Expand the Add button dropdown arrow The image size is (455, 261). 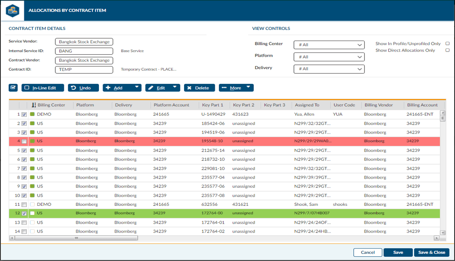tap(137, 87)
